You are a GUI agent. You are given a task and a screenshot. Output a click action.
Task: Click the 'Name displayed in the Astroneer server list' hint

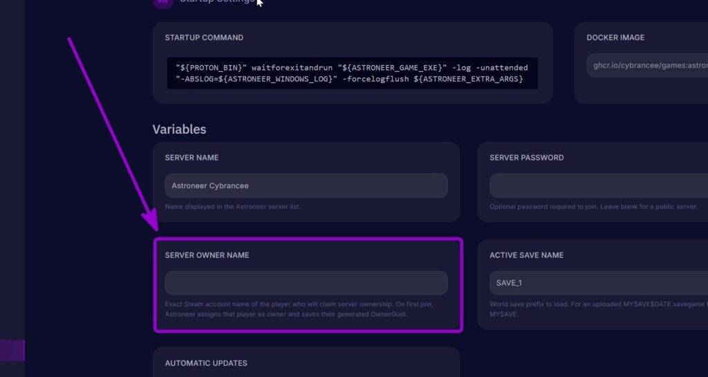click(x=232, y=207)
